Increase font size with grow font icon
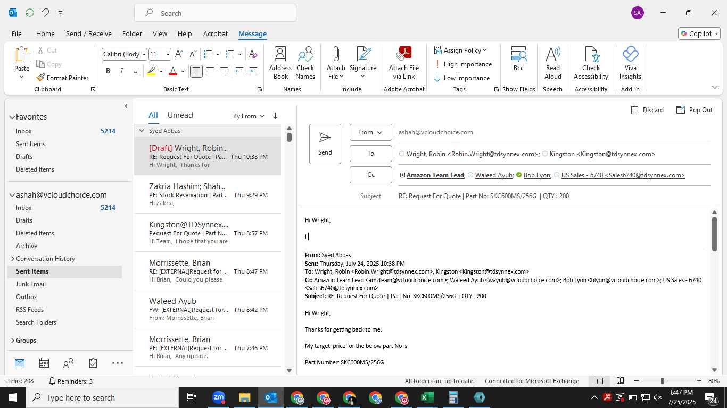The width and height of the screenshot is (727, 408). [x=179, y=54]
